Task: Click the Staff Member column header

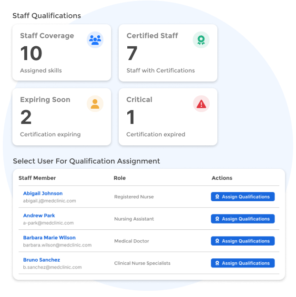Action: (37, 178)
